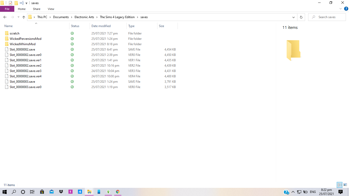Click the Documents breadcrumb
The width and height of the screenshot is (349, 196).
click(61, 17)
